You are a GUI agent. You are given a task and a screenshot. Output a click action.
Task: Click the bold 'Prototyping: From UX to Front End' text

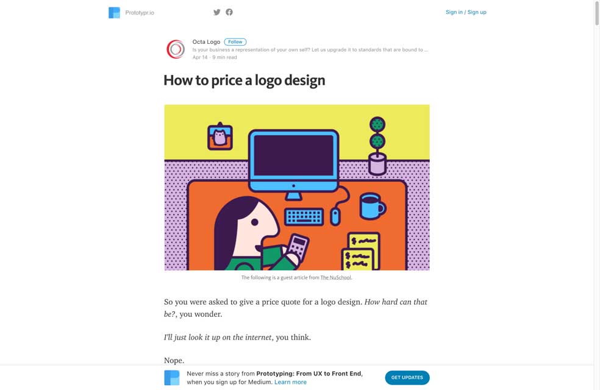(309, 374)
